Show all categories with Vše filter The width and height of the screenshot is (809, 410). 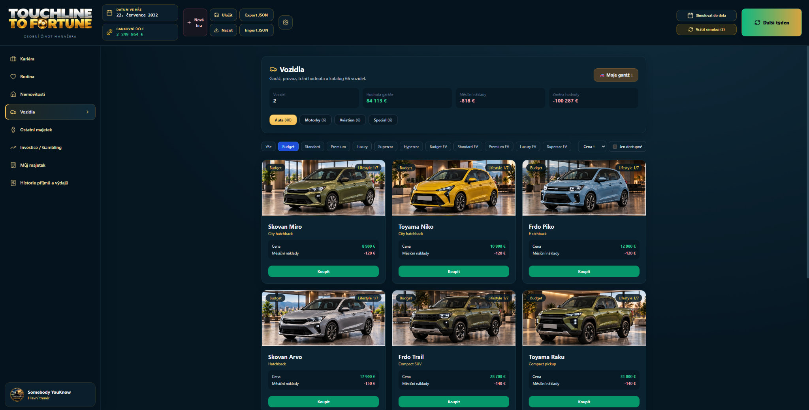click(x=269, y=147)
